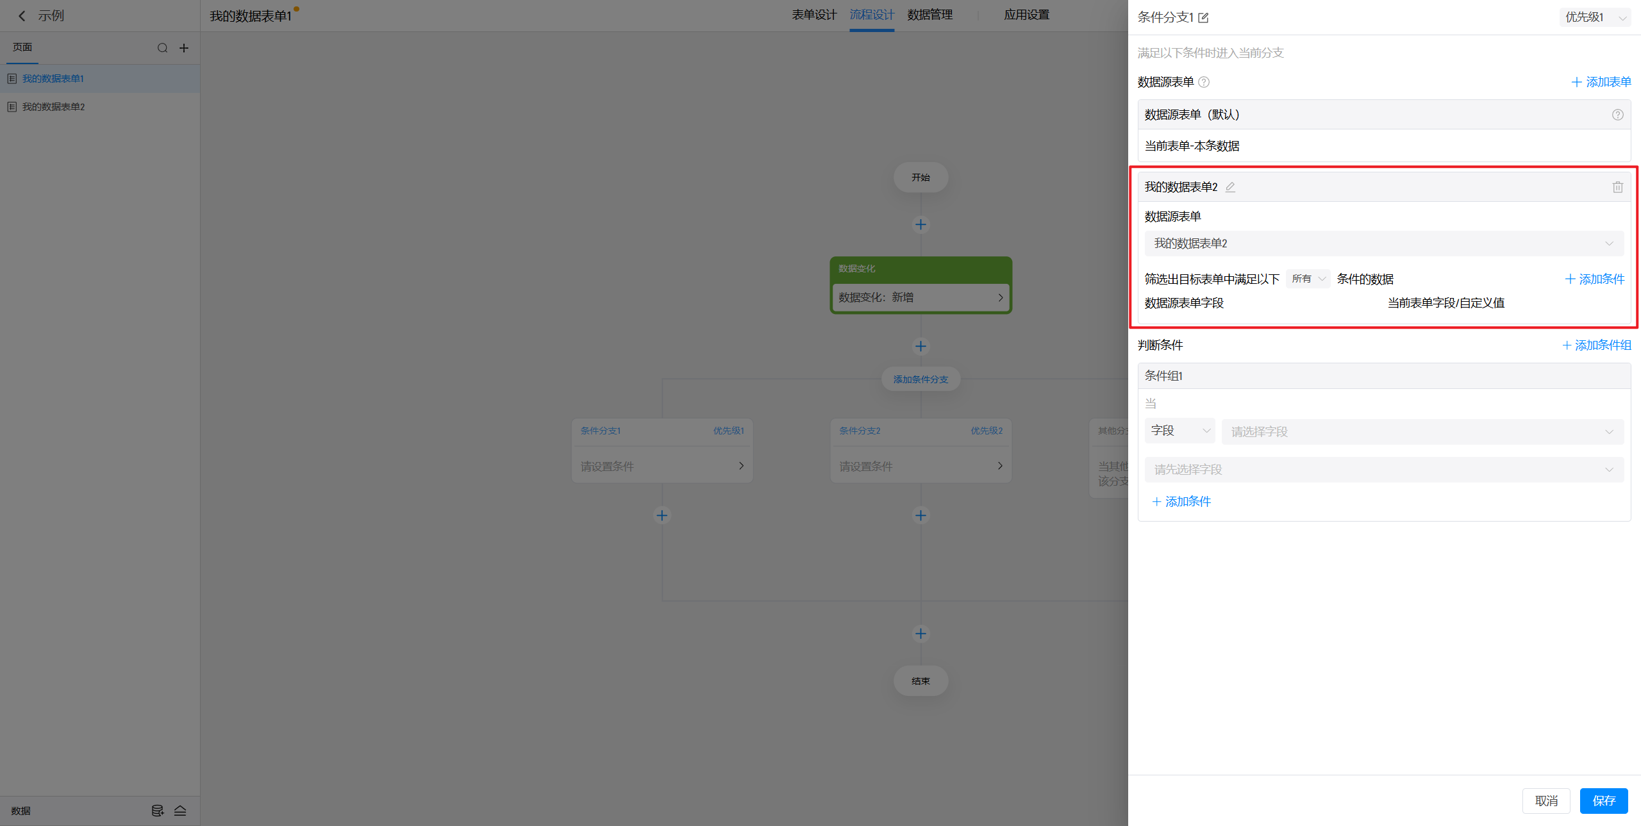
Task: Expand the 我的数据表单2 data source dropdown
Action: [x=1383, y=244]
